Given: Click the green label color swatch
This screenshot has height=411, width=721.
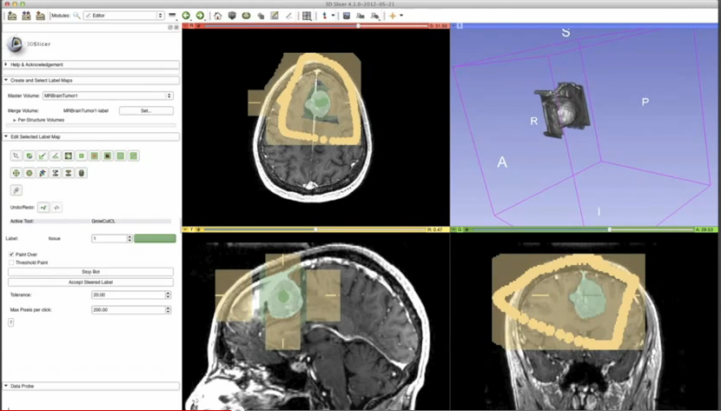Looking at the screenshot, I should pos(155,238).
